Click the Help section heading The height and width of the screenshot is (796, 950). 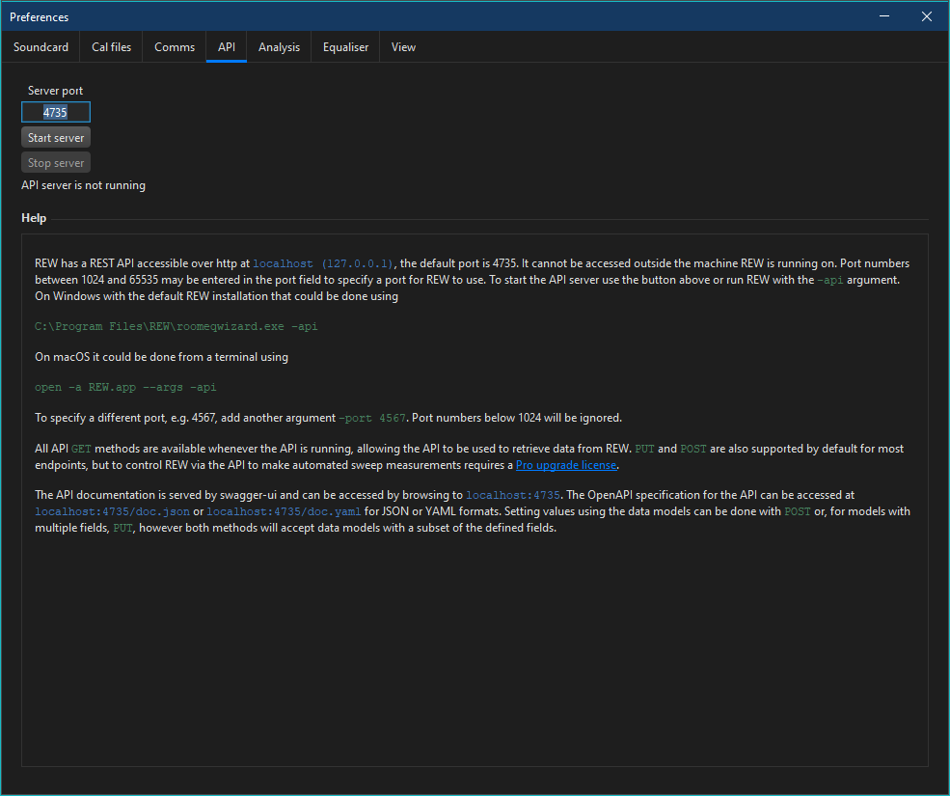click(34, 218)
